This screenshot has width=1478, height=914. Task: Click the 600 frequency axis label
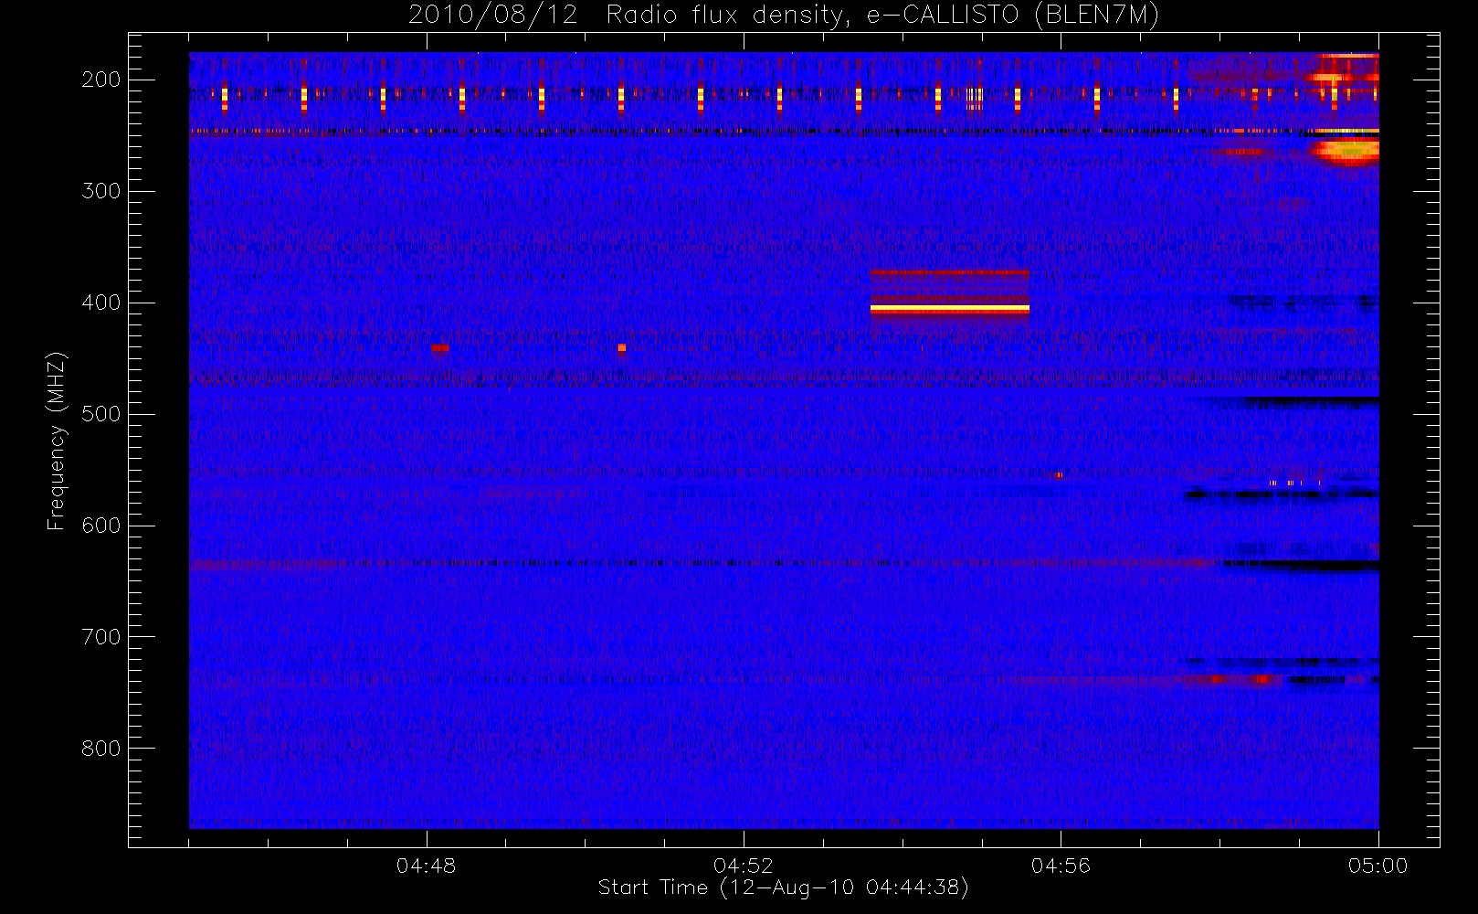(100, 526)
